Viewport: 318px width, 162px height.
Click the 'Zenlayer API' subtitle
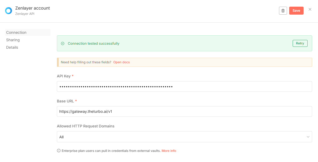[x=25, y=14]
